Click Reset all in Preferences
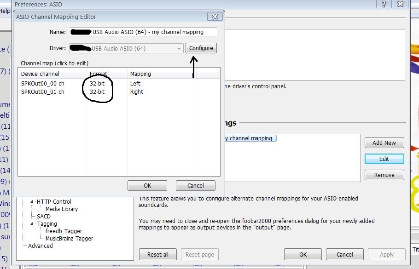Screen dimensions: 419x269 157,255
